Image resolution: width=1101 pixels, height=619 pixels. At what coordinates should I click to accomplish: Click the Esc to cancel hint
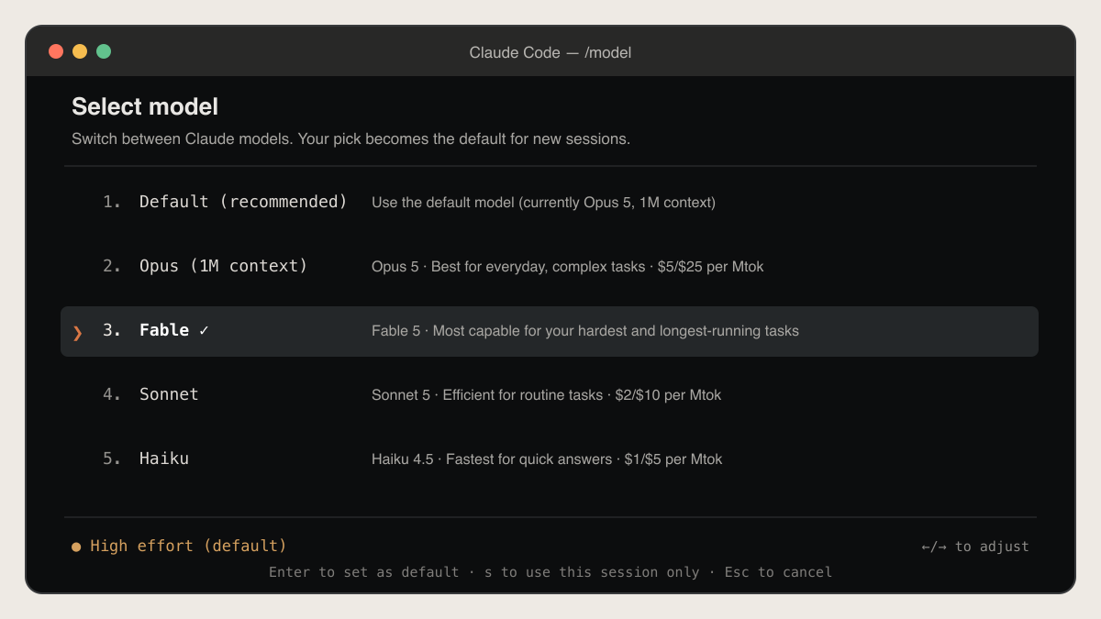778,572
